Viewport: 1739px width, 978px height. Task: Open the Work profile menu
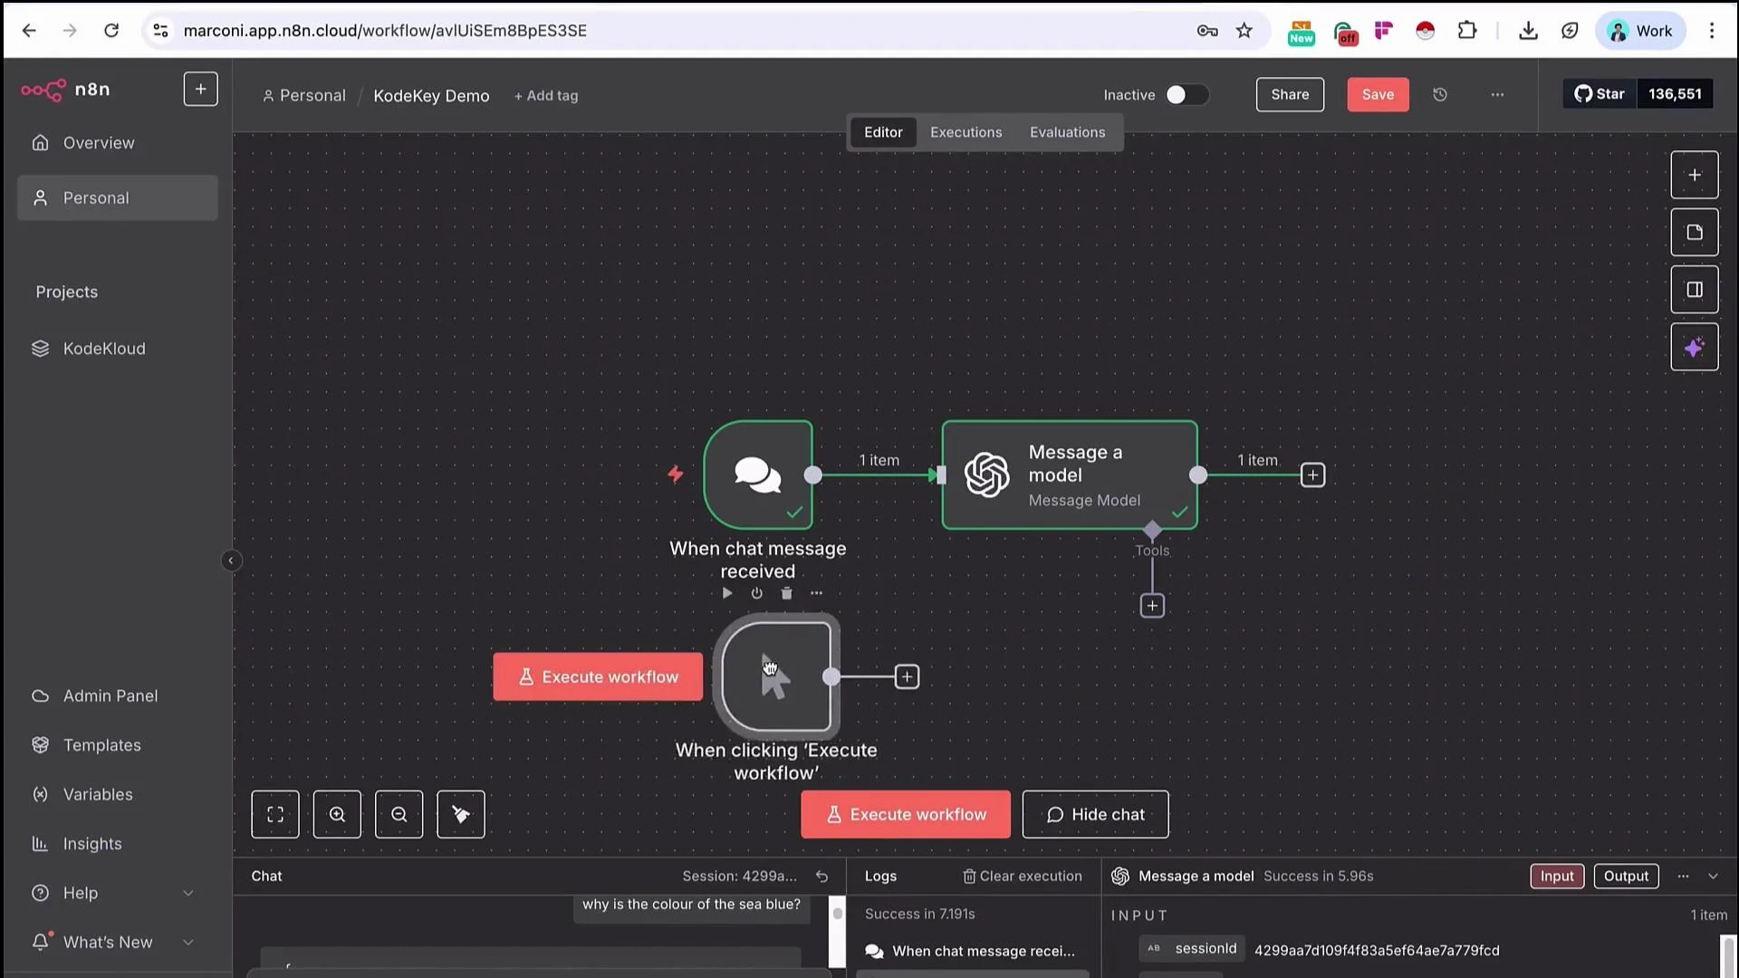pyautogui.click(x=1640, y=31)
